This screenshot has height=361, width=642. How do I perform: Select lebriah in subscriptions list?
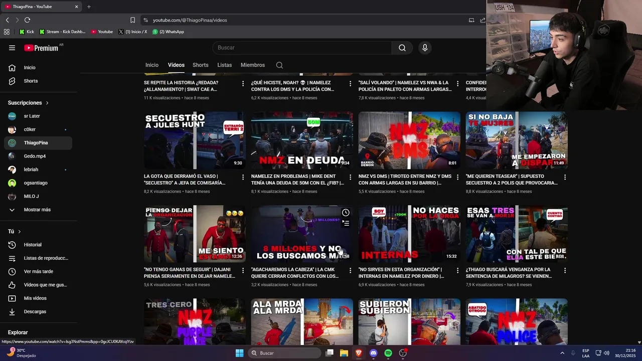click(38, 169)
